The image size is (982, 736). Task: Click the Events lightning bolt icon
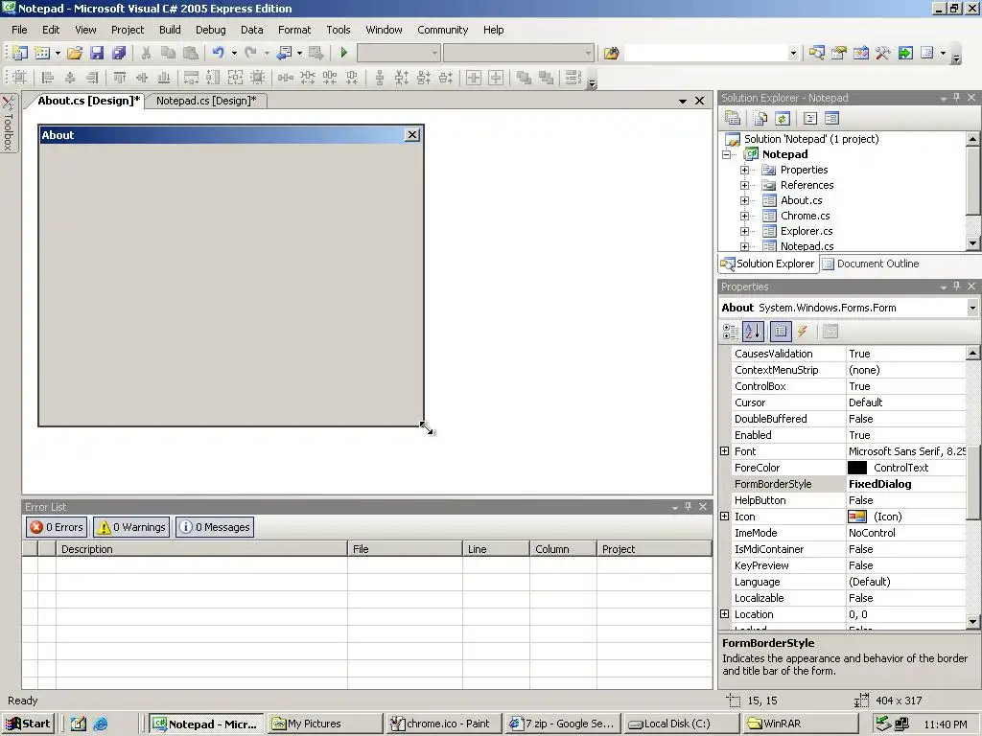point(803,331)
